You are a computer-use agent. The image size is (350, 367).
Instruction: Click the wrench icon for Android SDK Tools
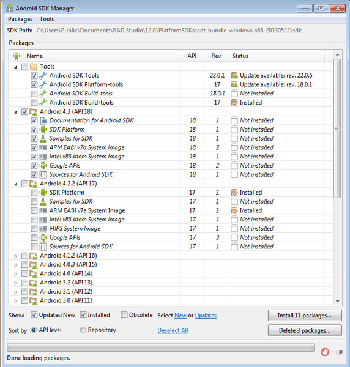click(43, 75)
